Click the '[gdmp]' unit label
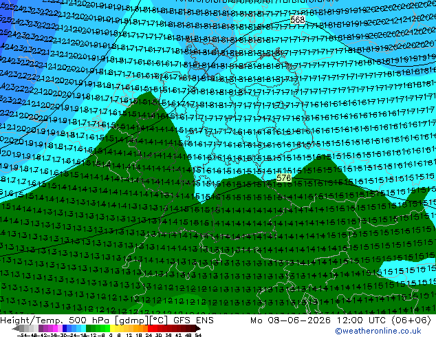Screen dimensions: 436x337 coord(131,320)
